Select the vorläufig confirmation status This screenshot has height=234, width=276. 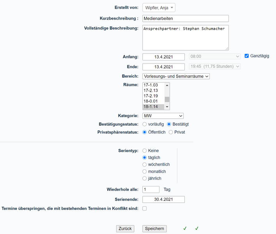[145, 124]
